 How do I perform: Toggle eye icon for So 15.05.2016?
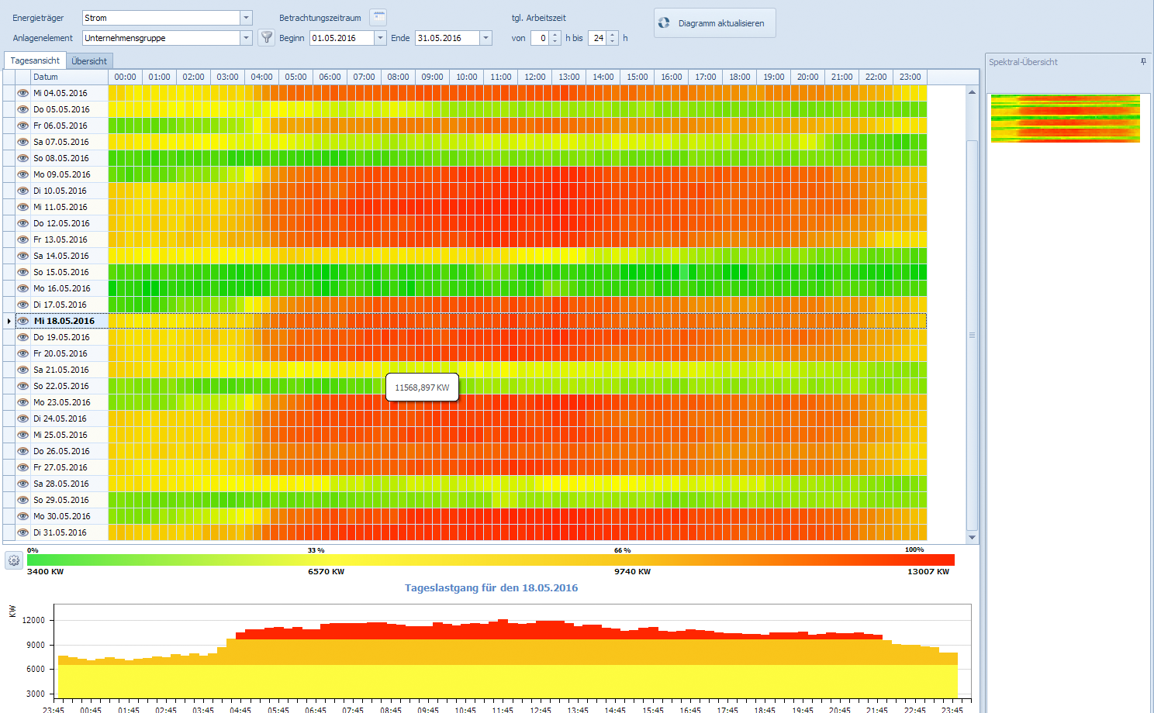click(23, 272)
